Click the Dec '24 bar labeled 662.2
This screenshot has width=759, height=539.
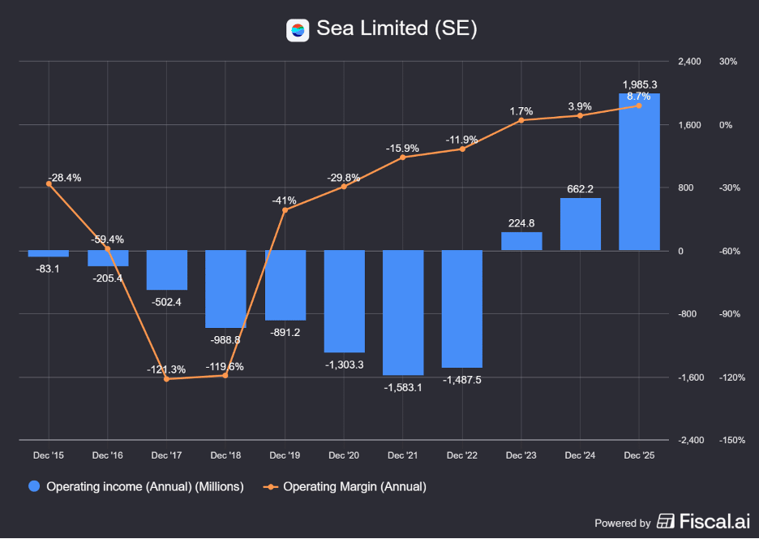[x=581, y=224]
